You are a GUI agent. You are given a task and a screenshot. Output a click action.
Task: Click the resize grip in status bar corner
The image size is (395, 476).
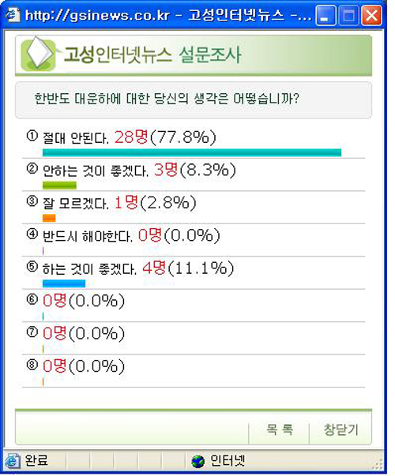[x=378, y=463]
